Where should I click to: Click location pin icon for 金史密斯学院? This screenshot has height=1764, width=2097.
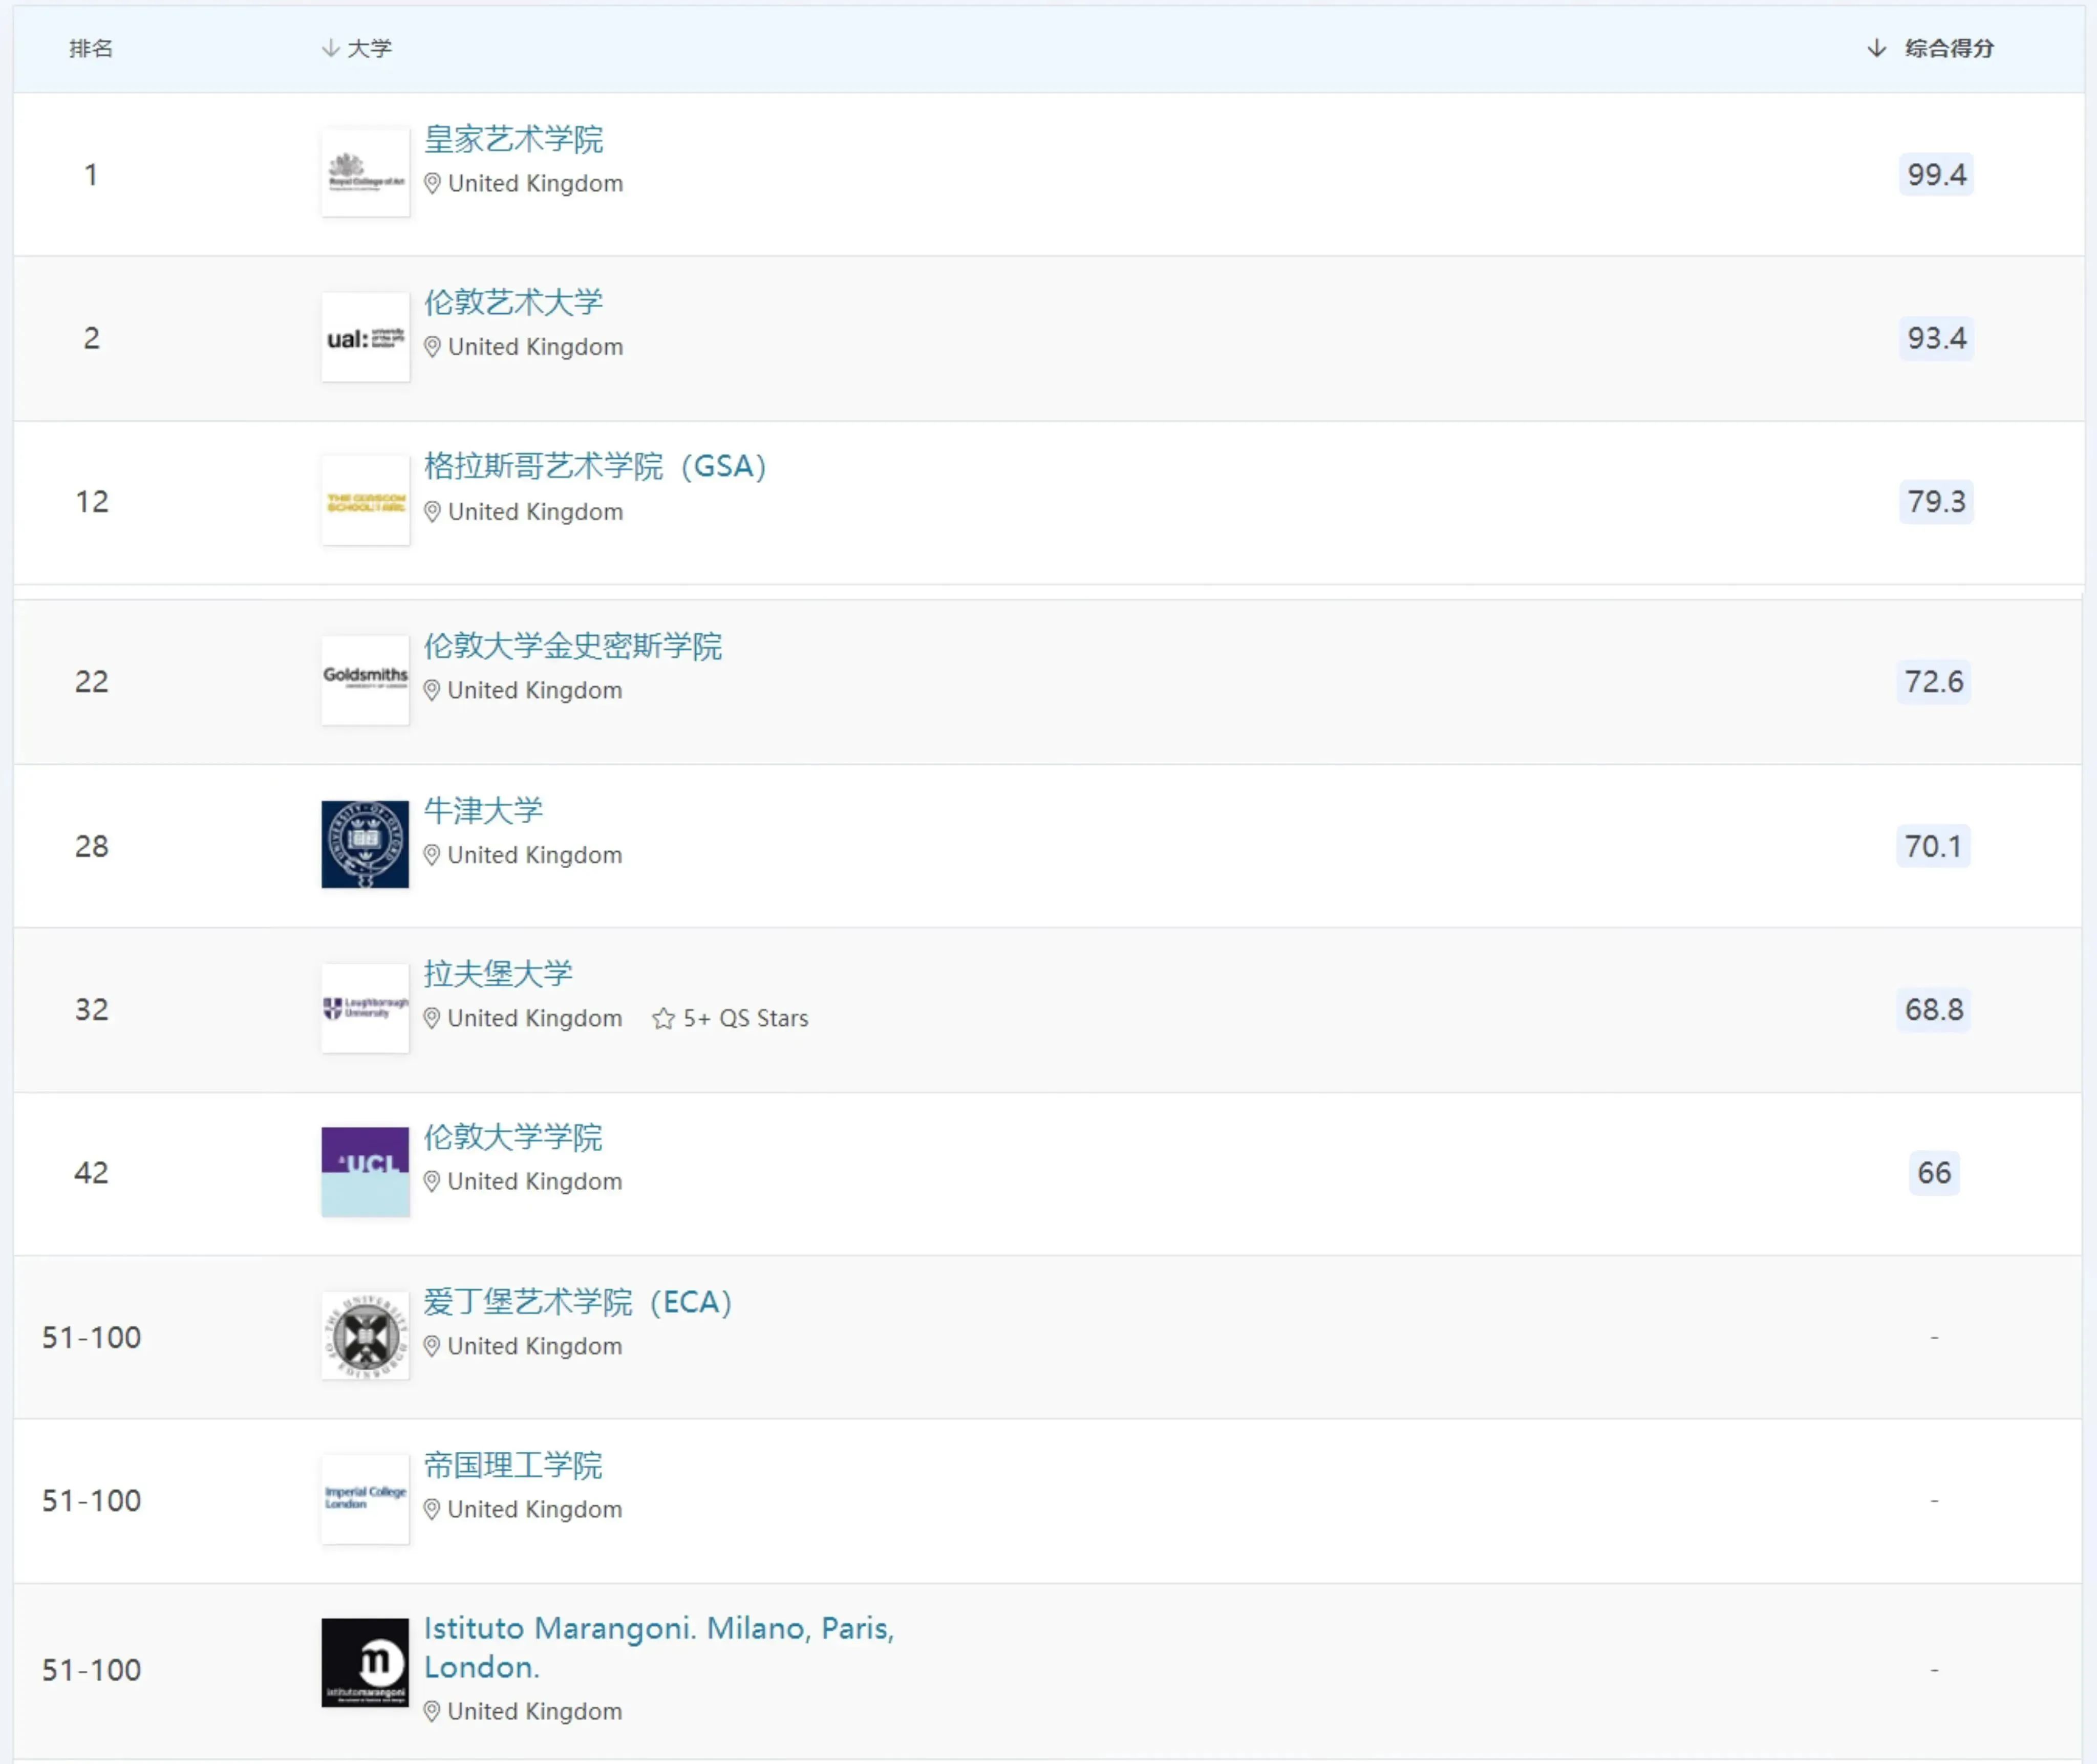pos(432,690)
